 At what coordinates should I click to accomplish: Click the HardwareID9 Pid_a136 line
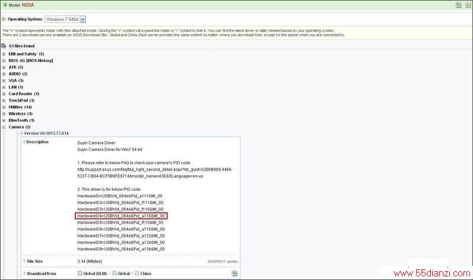(121, 249)
